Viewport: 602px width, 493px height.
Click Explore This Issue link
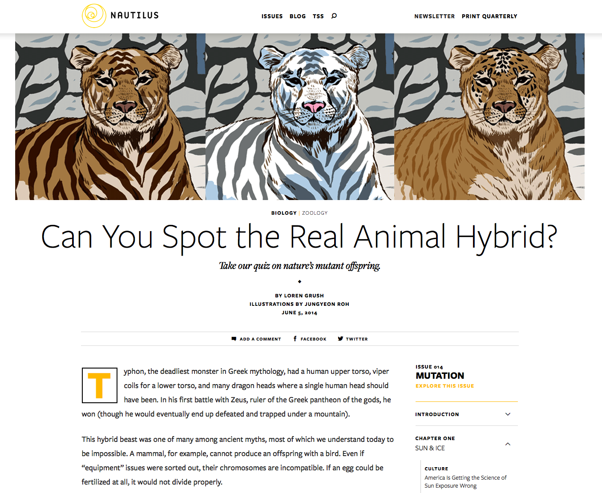[445, 386]
